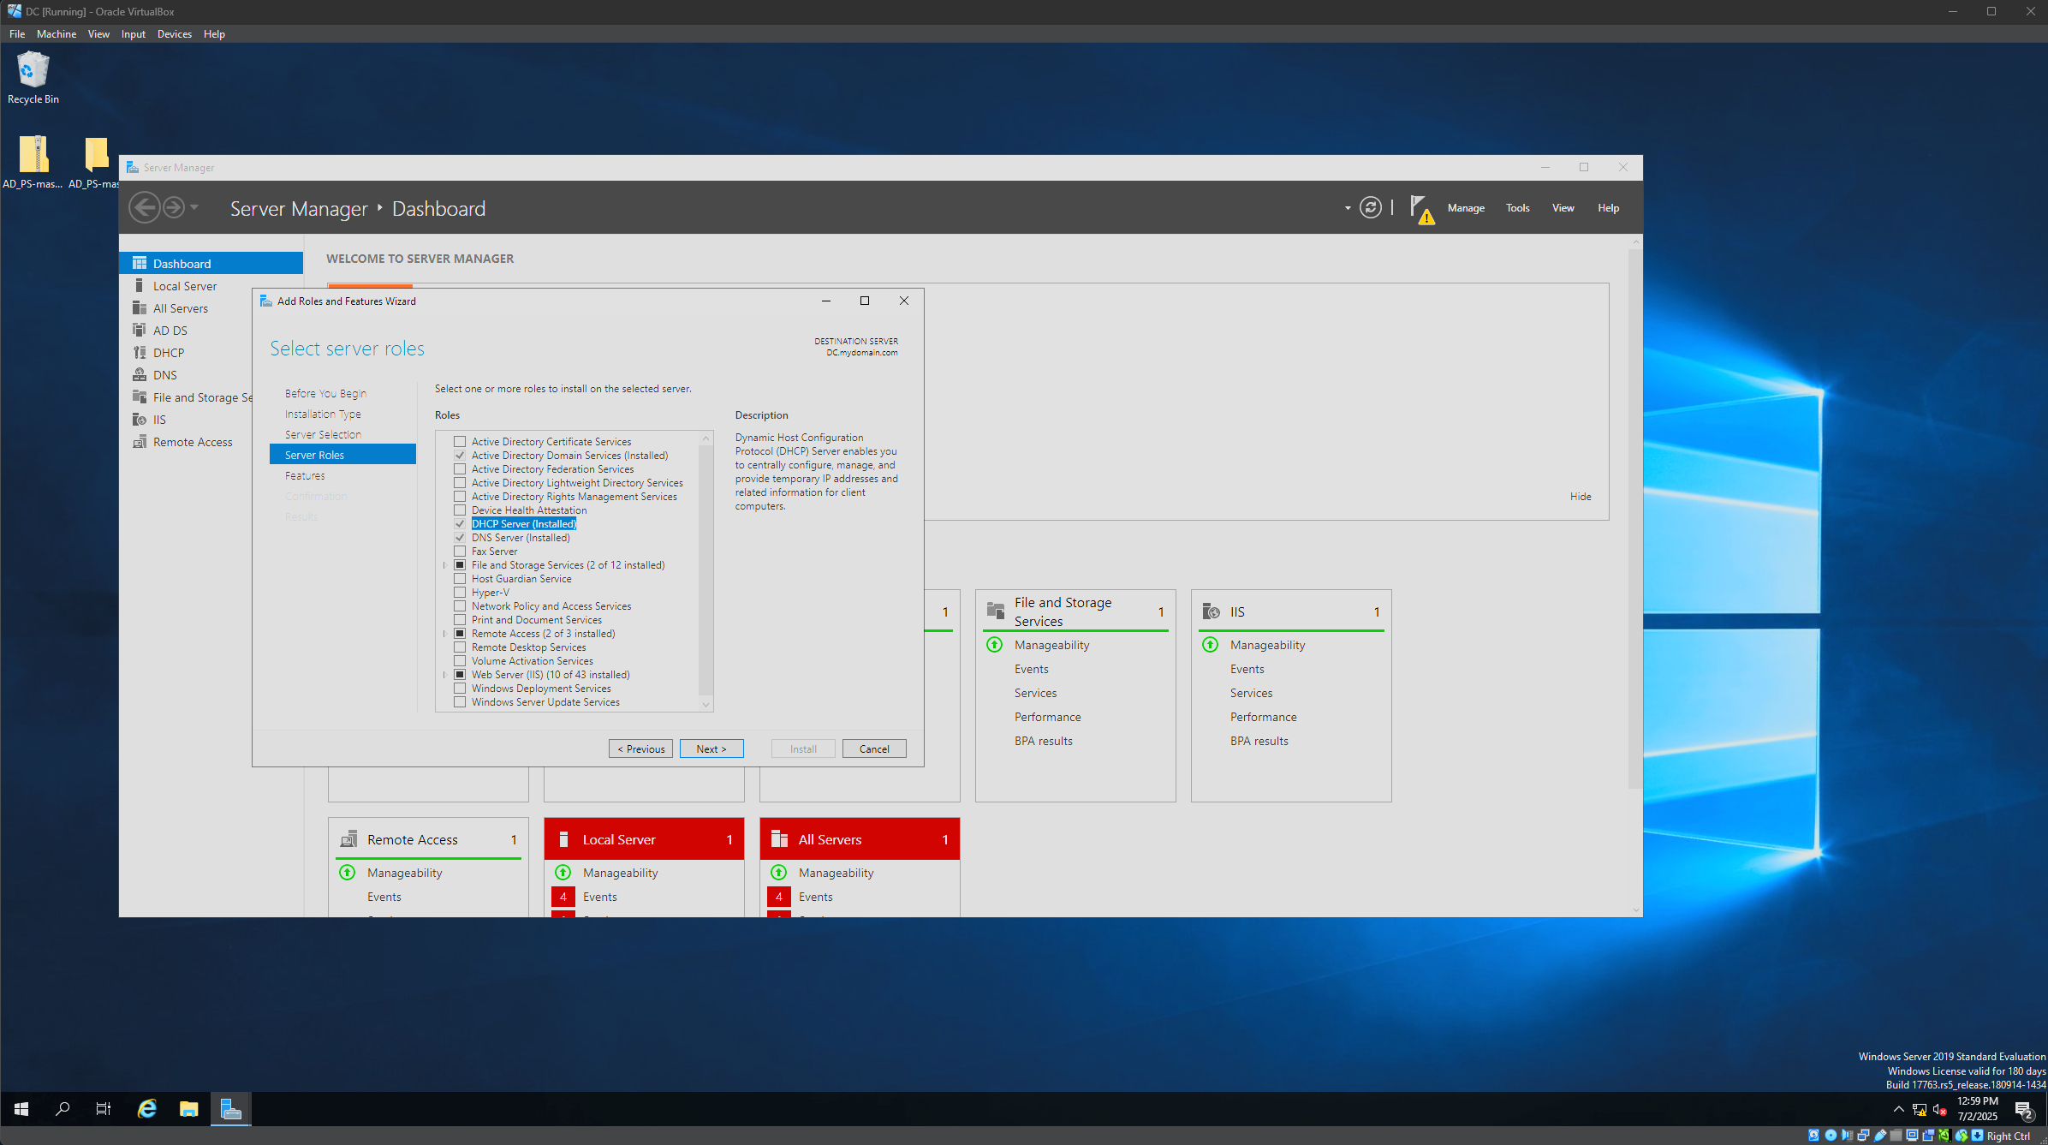Open taskbar search

63,1109
